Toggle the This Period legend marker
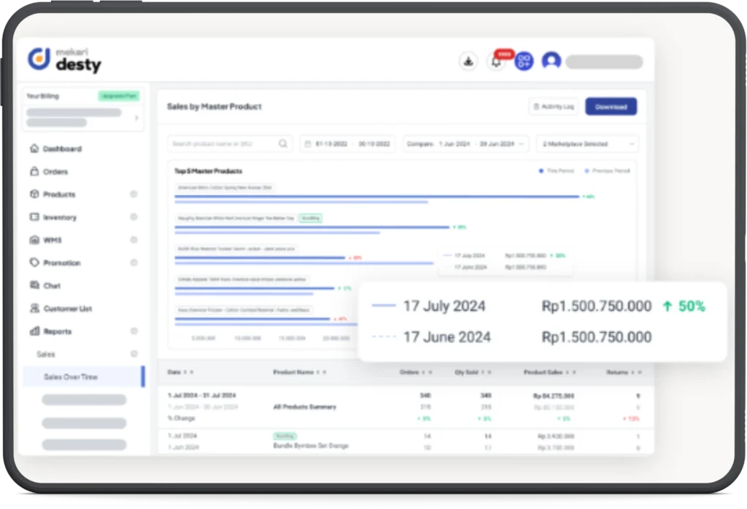The width and height of the screenshot is (747, 509). [x=541, y=171]
